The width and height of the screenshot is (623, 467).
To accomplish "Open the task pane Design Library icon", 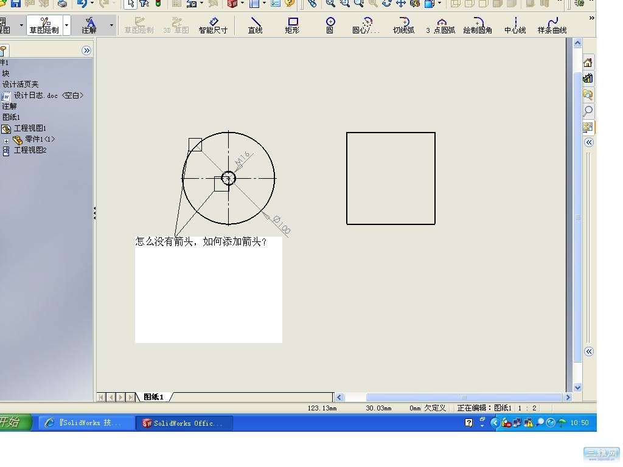I will coord(588,78).
